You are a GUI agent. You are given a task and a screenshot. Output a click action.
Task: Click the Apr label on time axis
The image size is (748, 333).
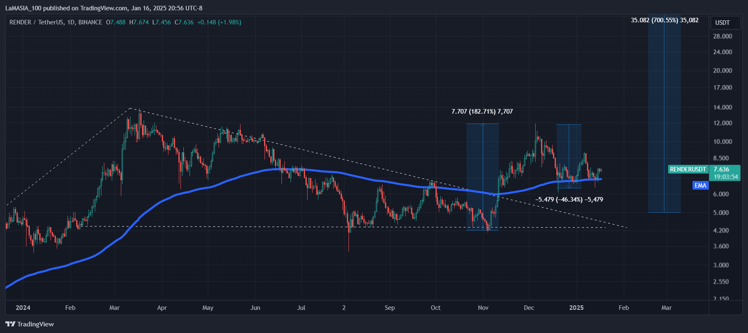click(x=162, y=308)
